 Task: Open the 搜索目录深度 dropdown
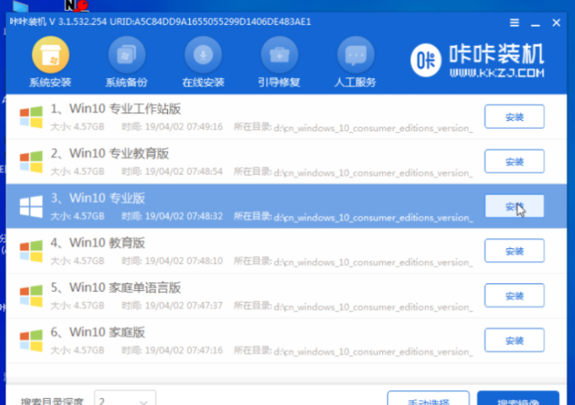125,400
